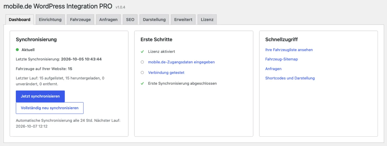This screenshot has width=387, height=146.
Task: Click the Automatische Synchronisierung schedule text
Action: tap(68, 123)
